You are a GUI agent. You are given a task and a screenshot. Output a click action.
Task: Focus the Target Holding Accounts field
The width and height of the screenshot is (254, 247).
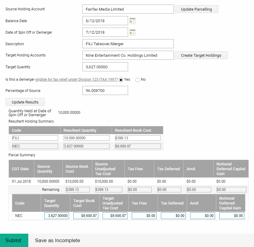tap(128, 55)
